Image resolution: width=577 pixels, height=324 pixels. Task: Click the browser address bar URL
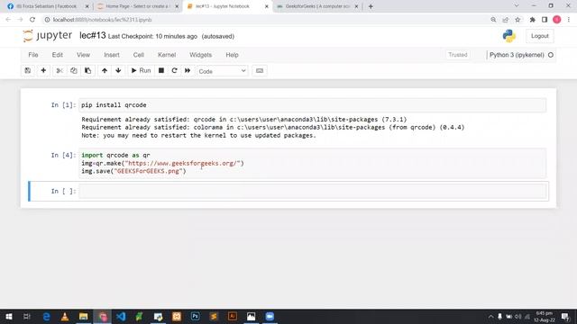[x=102, y=20]
